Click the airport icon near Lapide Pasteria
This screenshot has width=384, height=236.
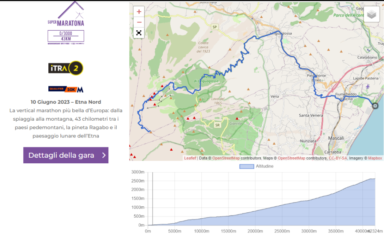pyautogui.click(x=367, y=87)
